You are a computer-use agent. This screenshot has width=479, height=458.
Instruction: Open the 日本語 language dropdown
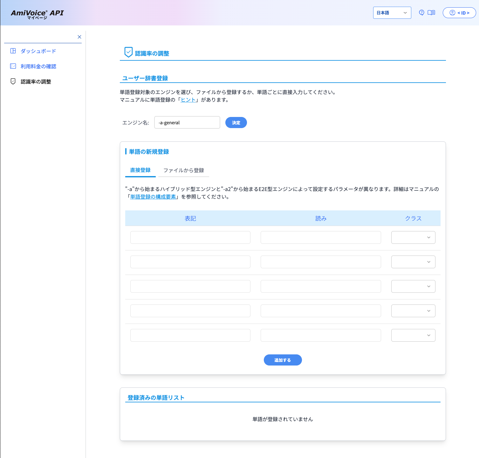(x=392, y=13)
